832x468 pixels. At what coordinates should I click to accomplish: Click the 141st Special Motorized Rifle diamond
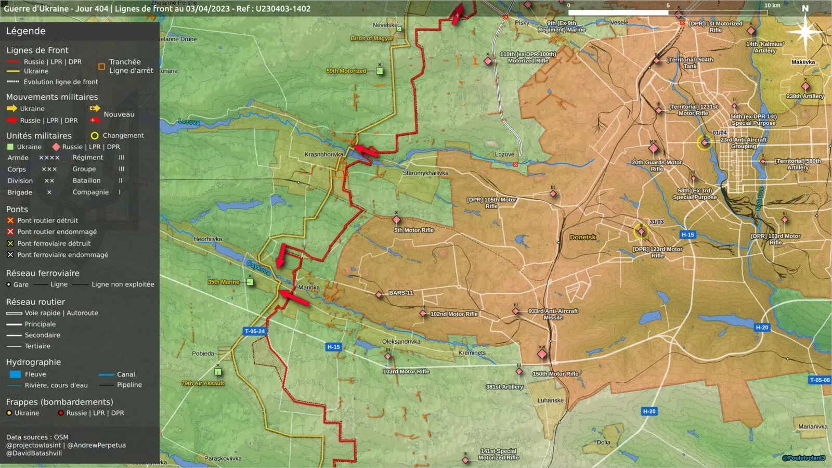[x=465, y=460]
